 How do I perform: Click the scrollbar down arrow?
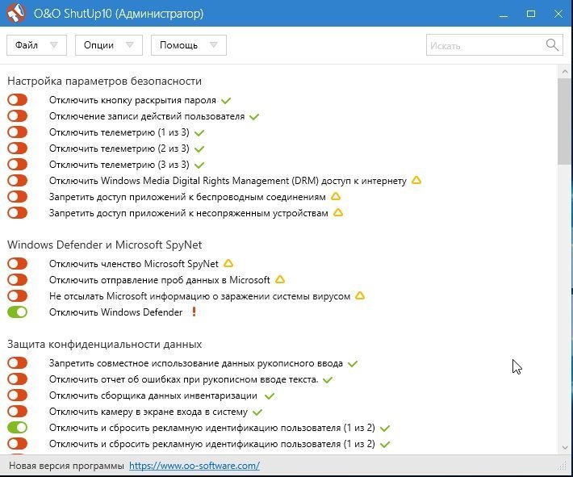pyautogui.click(x=565, y=448)
